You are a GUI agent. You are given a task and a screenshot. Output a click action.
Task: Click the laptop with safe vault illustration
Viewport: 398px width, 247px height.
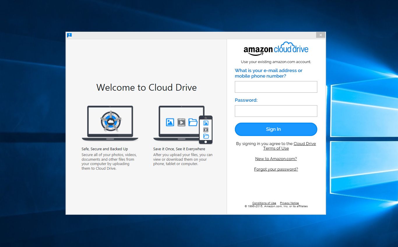(110, 123)
